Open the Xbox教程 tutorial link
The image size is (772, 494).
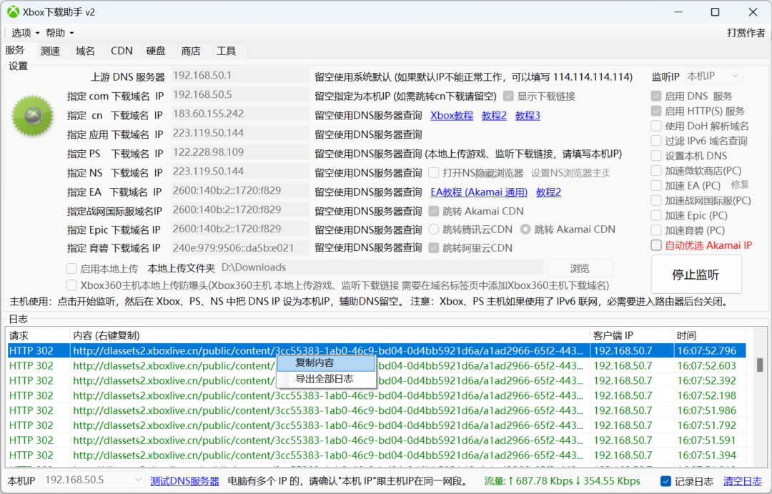click(453, 115)
